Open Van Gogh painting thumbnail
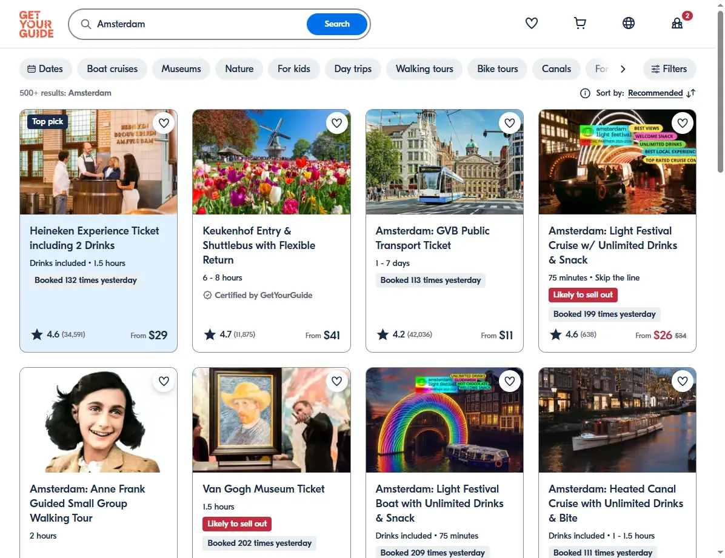The image size is (725, 558). point(272,420)
